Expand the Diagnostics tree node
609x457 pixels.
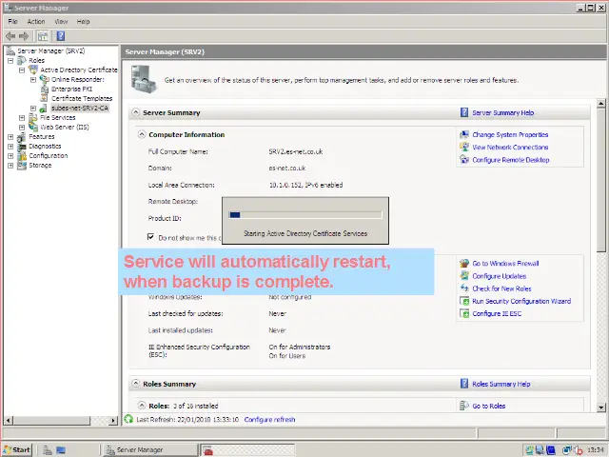[10, 146]
